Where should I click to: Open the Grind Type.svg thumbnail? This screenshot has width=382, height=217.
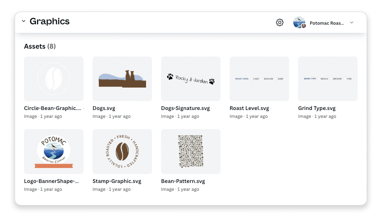point(328,79)
